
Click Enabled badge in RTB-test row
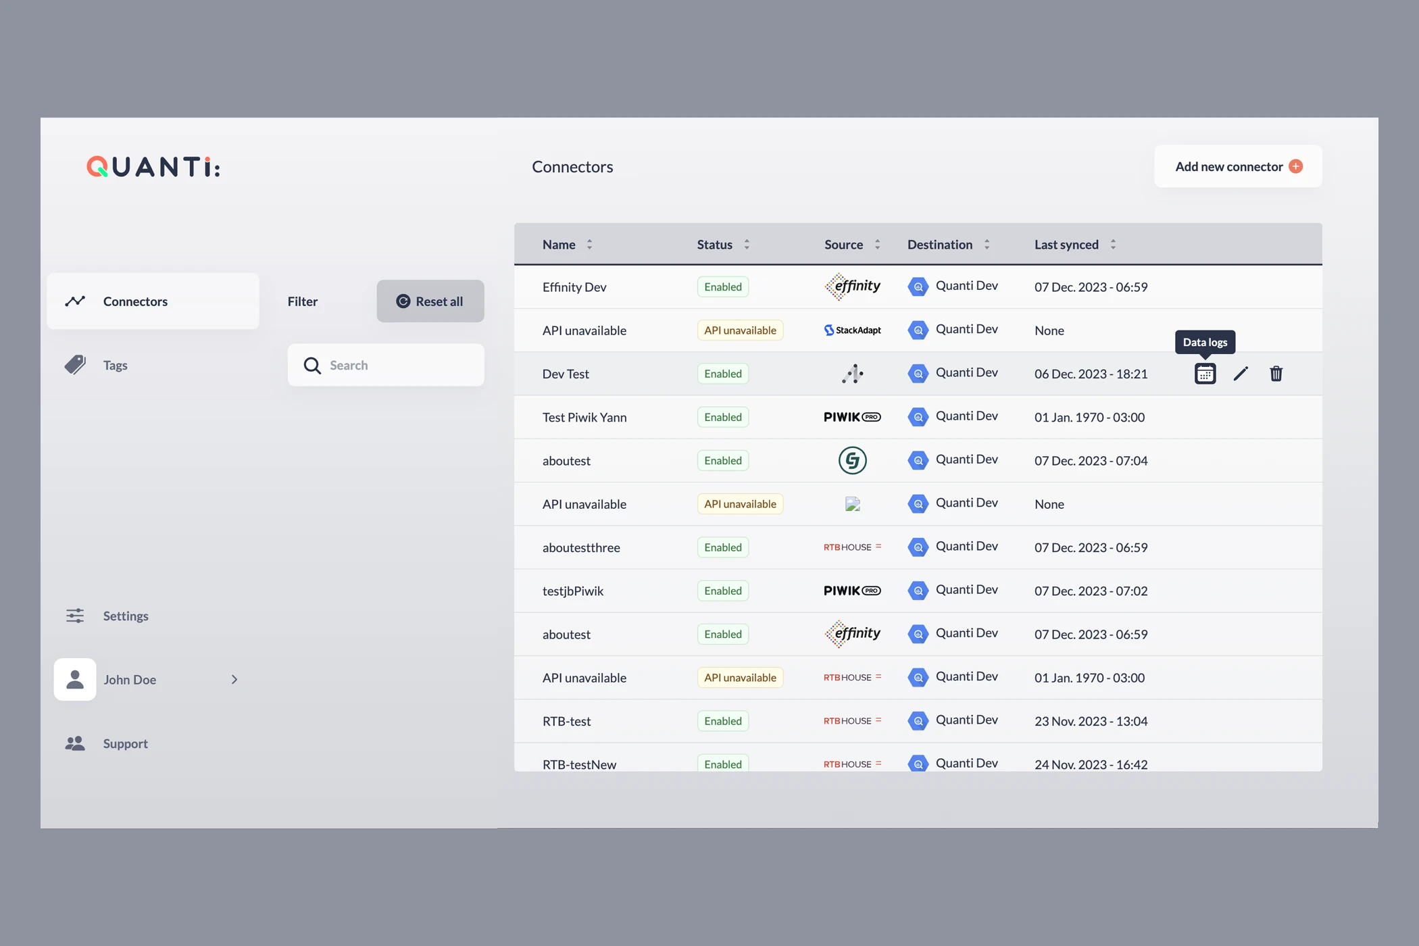click(x=723, y=721)
